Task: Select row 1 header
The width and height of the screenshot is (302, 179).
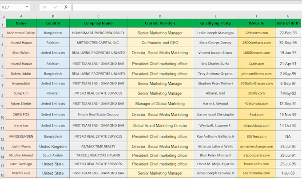Action: pos(3,23)
